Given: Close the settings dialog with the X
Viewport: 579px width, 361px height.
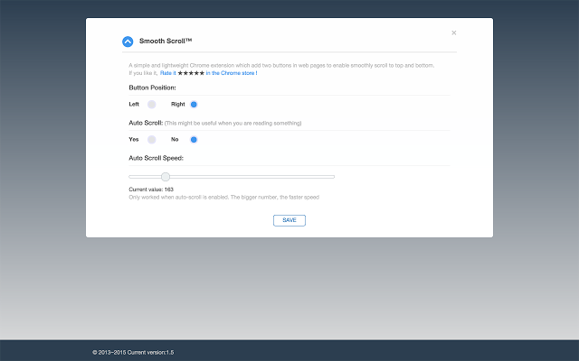Looking at the screenshot, I should (x=454, y=32).
